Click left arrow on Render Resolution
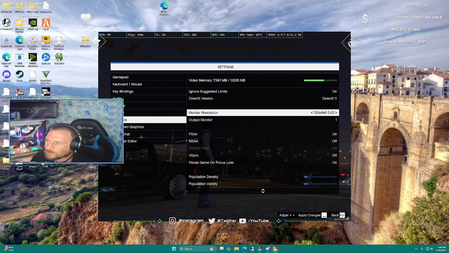The width and height of the screenshot is (449, 253). click(312, 113)
